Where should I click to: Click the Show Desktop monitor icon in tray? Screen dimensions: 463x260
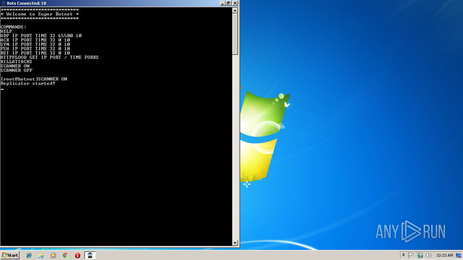459,255
